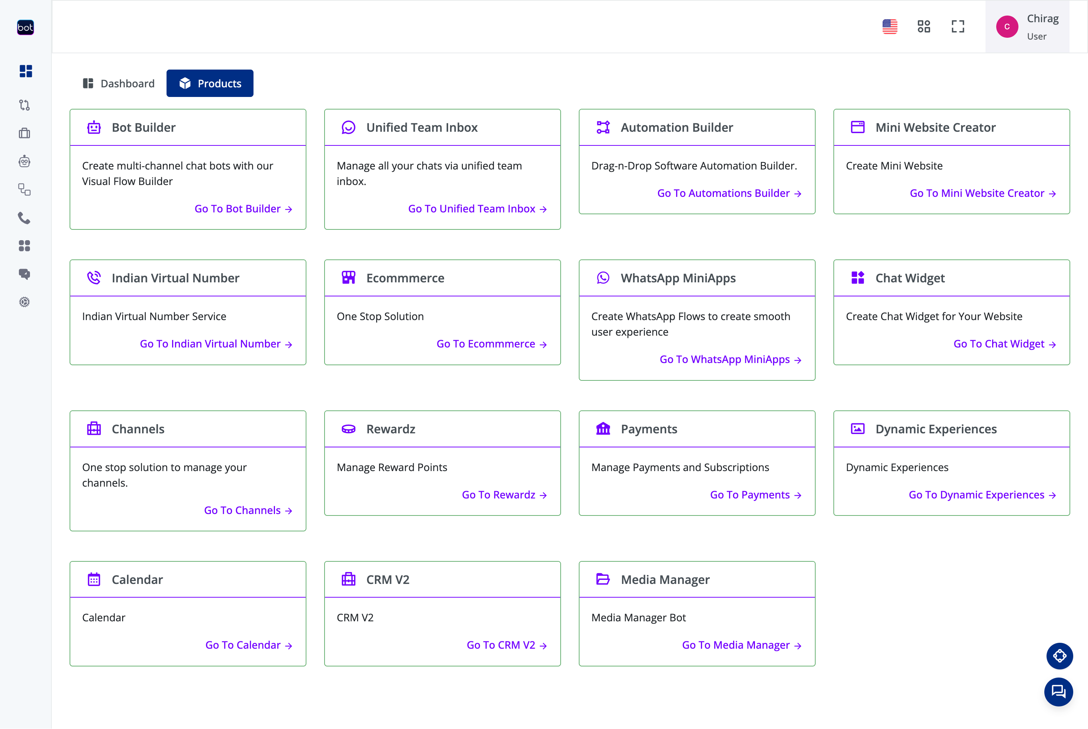Click the floating chat support button
The image size is (1088, 729).
point(1059,691)
